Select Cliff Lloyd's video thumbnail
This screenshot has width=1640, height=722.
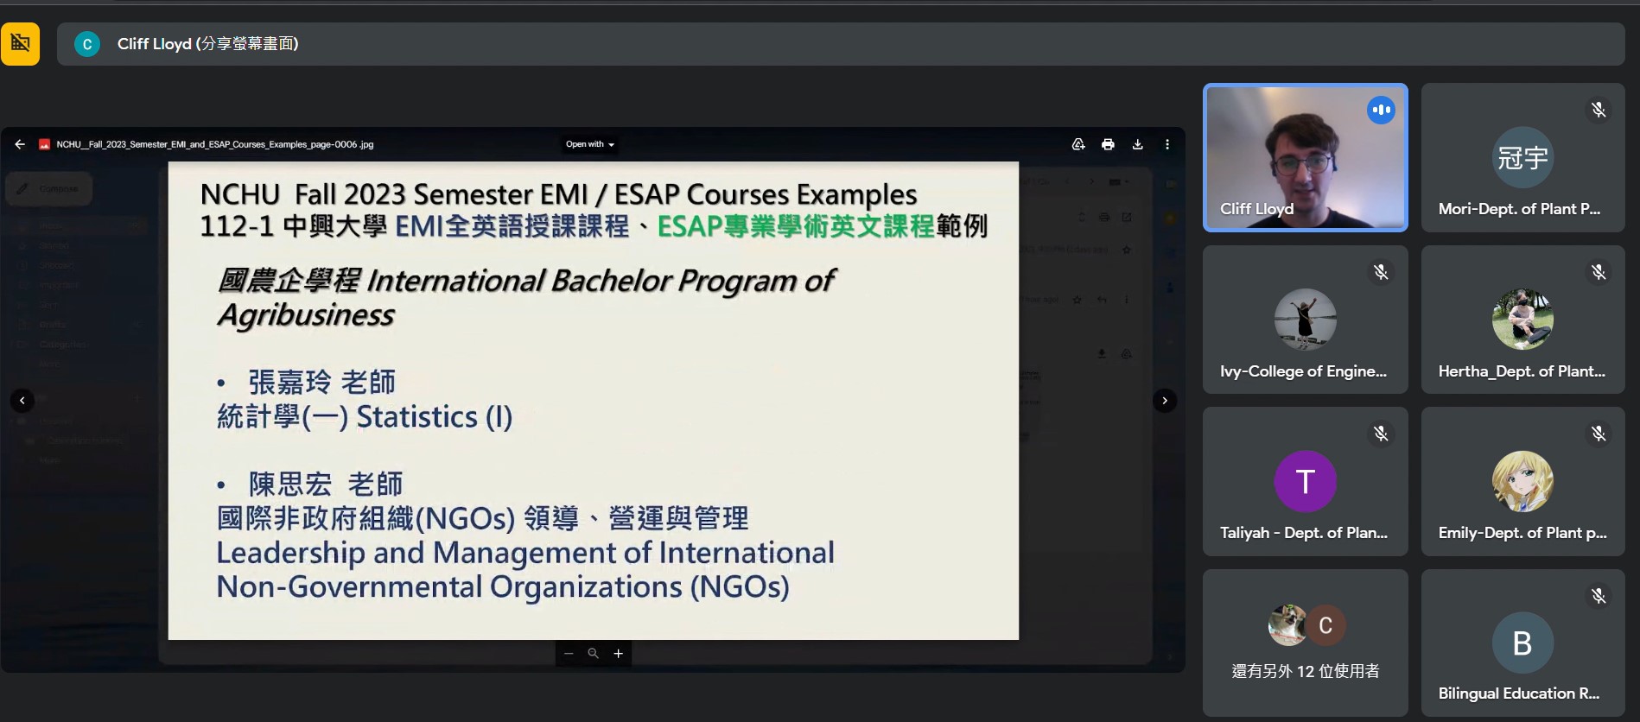tap(1306, 157)
